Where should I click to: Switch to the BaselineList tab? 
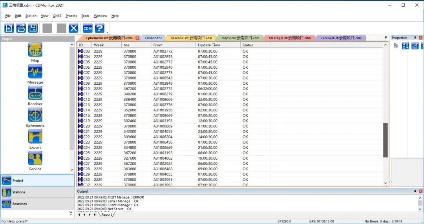coord(191,38)
